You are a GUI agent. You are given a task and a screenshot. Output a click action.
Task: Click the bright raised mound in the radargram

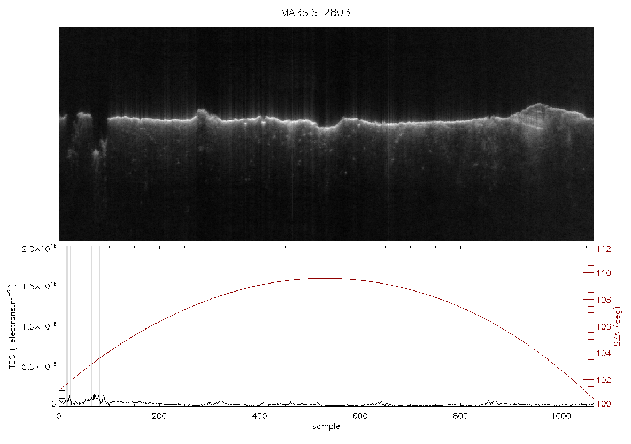[x=537, y=112]
